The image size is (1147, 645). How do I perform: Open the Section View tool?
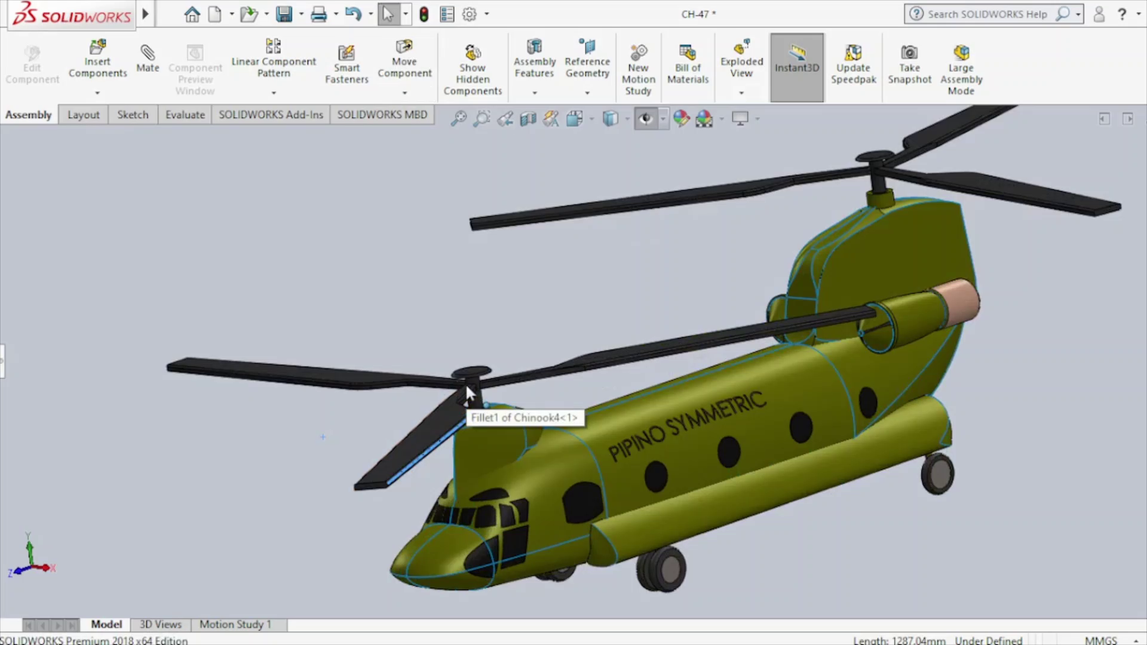tap(528, 118)
